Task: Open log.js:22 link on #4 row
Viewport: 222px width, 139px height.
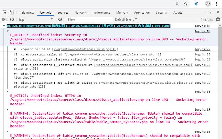Action: (x=202, y=74)
